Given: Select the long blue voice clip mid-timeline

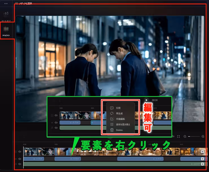Looking at the screenshot, I should click(140, 159).
